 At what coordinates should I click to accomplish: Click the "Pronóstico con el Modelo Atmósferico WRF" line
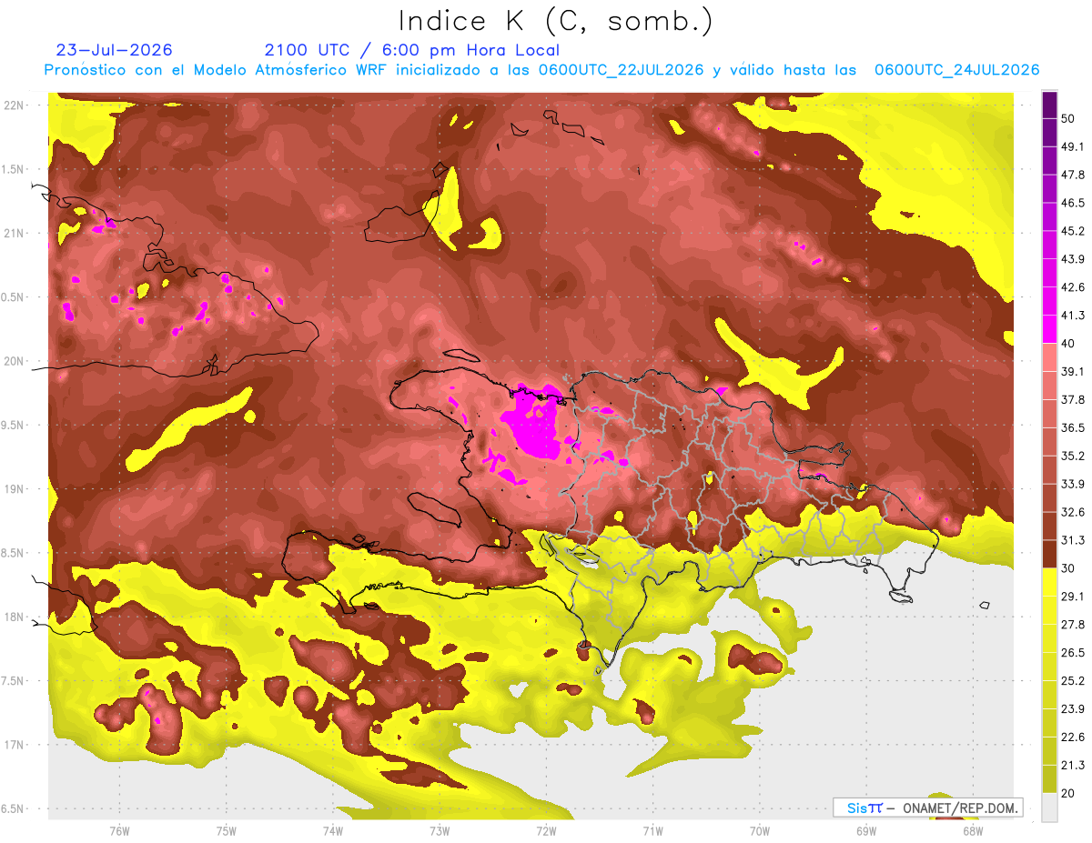(541, 70)
